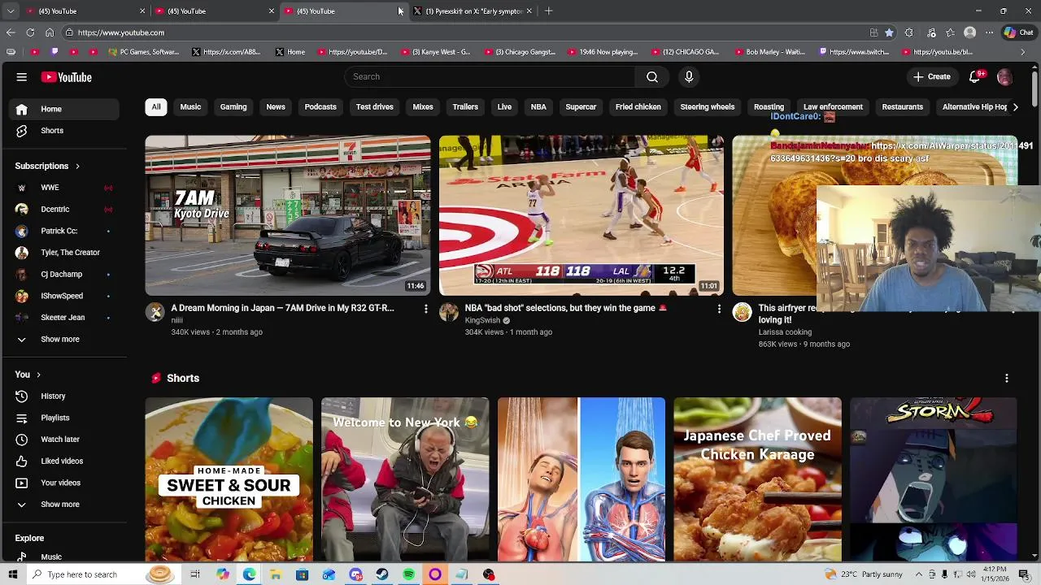Play the ATL vs LAL NBA thumbnail

(581, 215)
